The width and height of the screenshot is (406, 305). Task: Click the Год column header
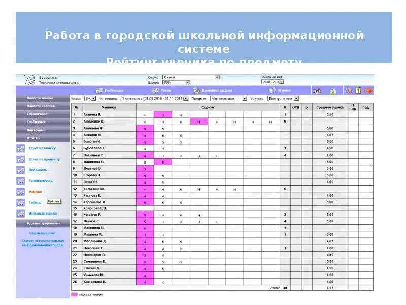click(365, 107)
